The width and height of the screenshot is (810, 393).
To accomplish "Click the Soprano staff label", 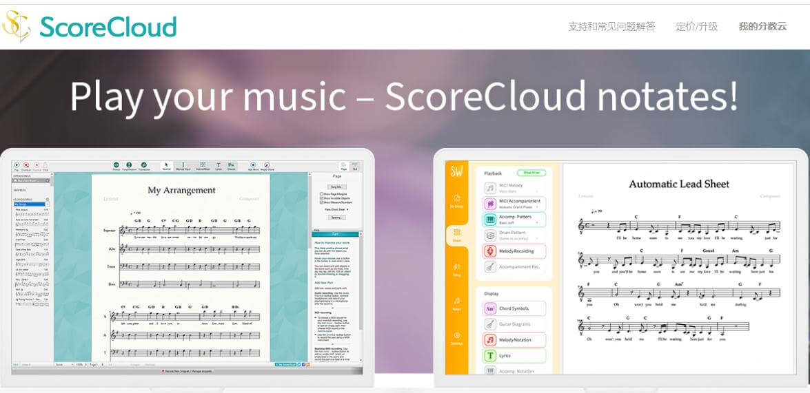I will [110, 231].
